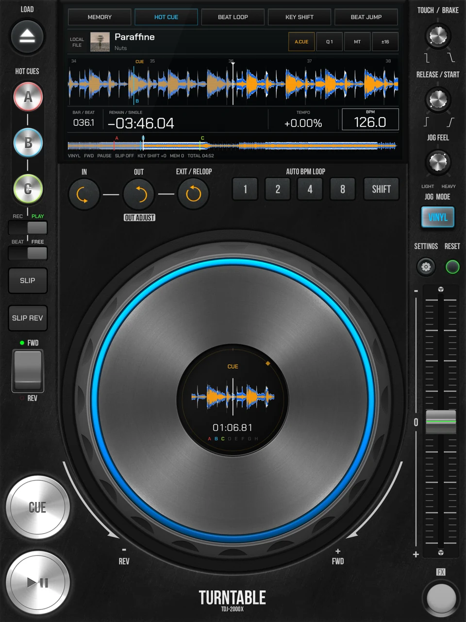This screenshot has height=622, width=466.
Task: Tap the track overview waveform bar
Action: pos(232,145)
